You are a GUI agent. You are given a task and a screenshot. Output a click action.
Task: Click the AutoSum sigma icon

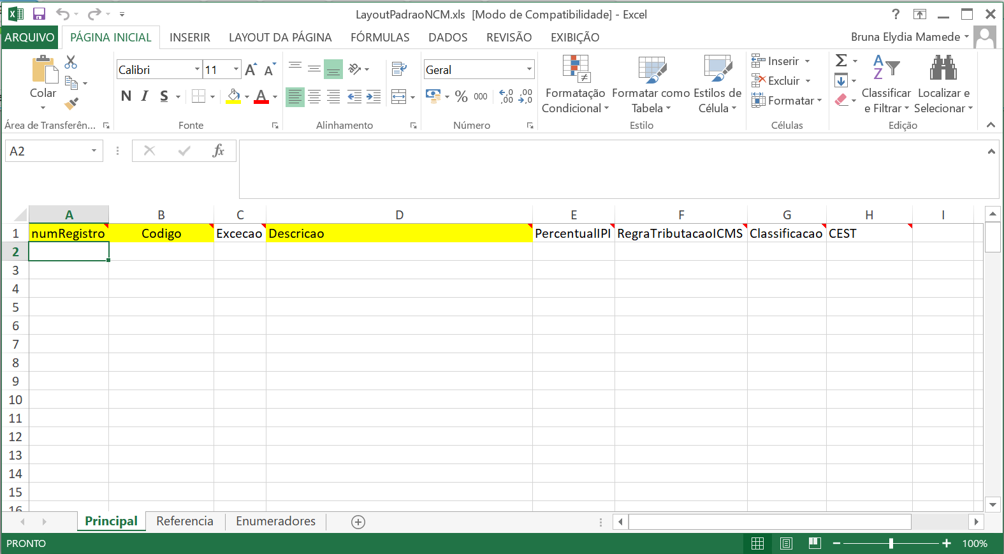(841, 61)
